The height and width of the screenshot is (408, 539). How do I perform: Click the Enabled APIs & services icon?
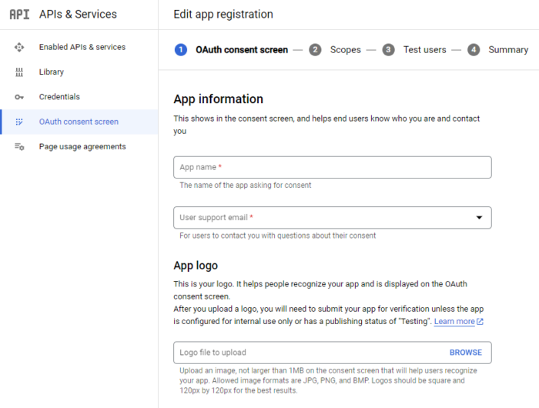point(19,47)
